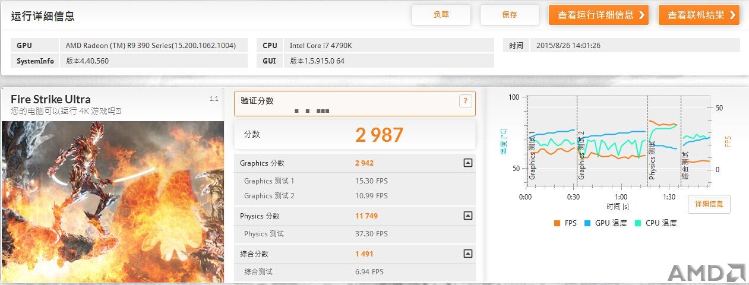Select Physics score value 11 749

366,216
